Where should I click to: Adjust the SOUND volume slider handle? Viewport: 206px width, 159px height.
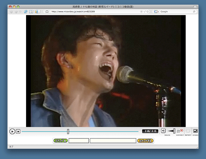[174, 131]
